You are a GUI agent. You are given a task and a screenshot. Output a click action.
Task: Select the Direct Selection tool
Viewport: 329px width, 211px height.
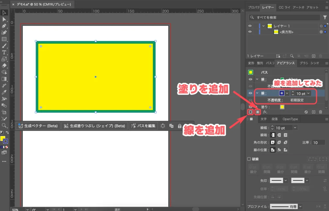(4, 19)
